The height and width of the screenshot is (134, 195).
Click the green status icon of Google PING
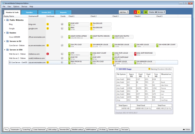[x=69, y=28]
